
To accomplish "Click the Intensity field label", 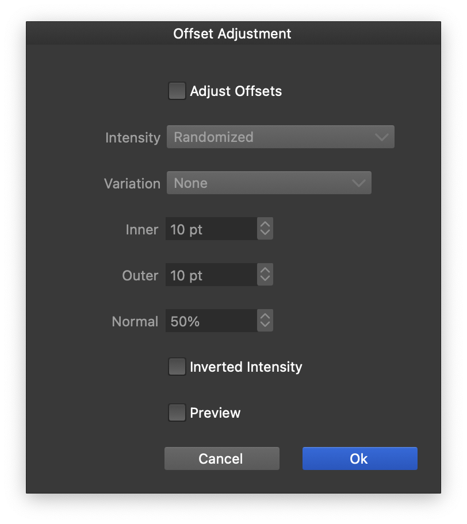I will point(132,138).
